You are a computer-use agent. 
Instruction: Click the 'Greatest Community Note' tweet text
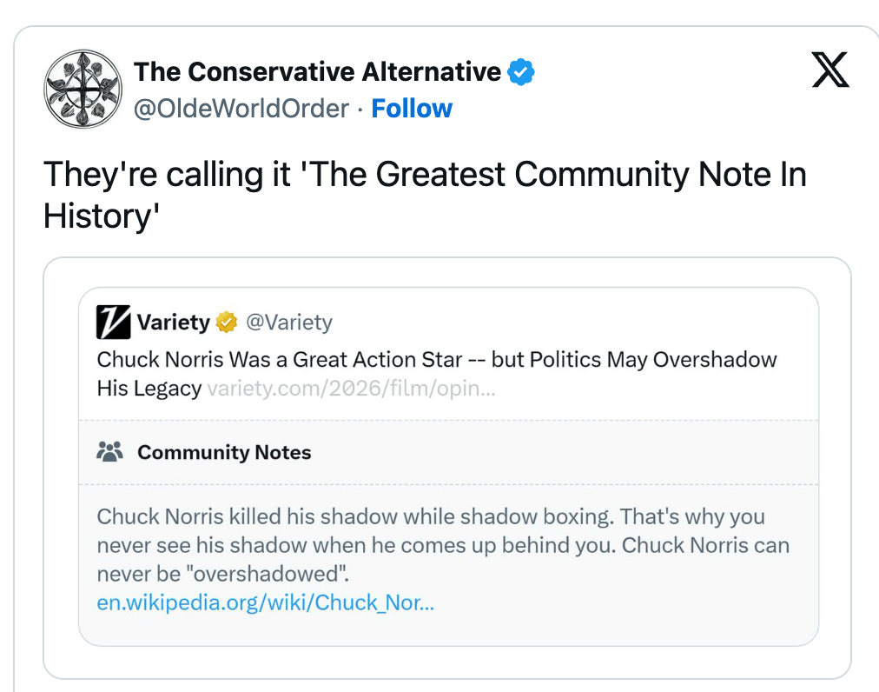425,175
